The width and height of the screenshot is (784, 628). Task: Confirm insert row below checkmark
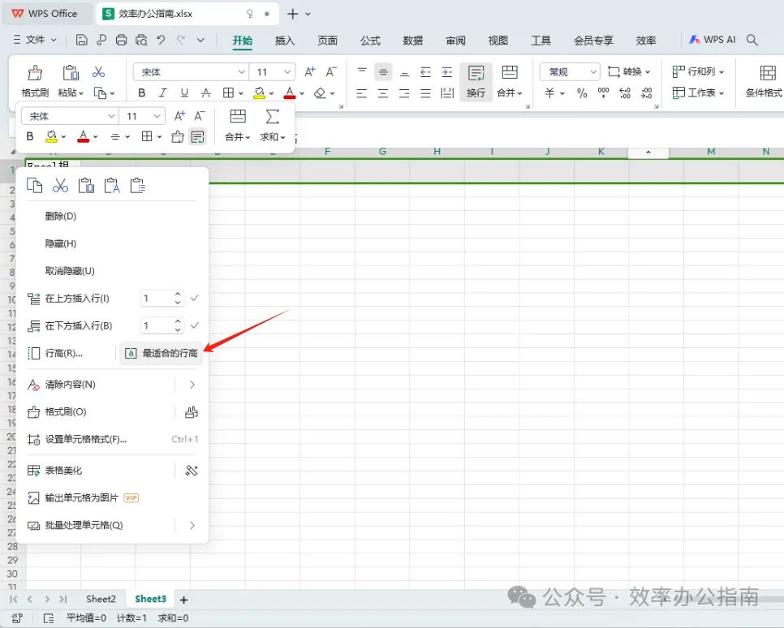click(x=195, y=325)
